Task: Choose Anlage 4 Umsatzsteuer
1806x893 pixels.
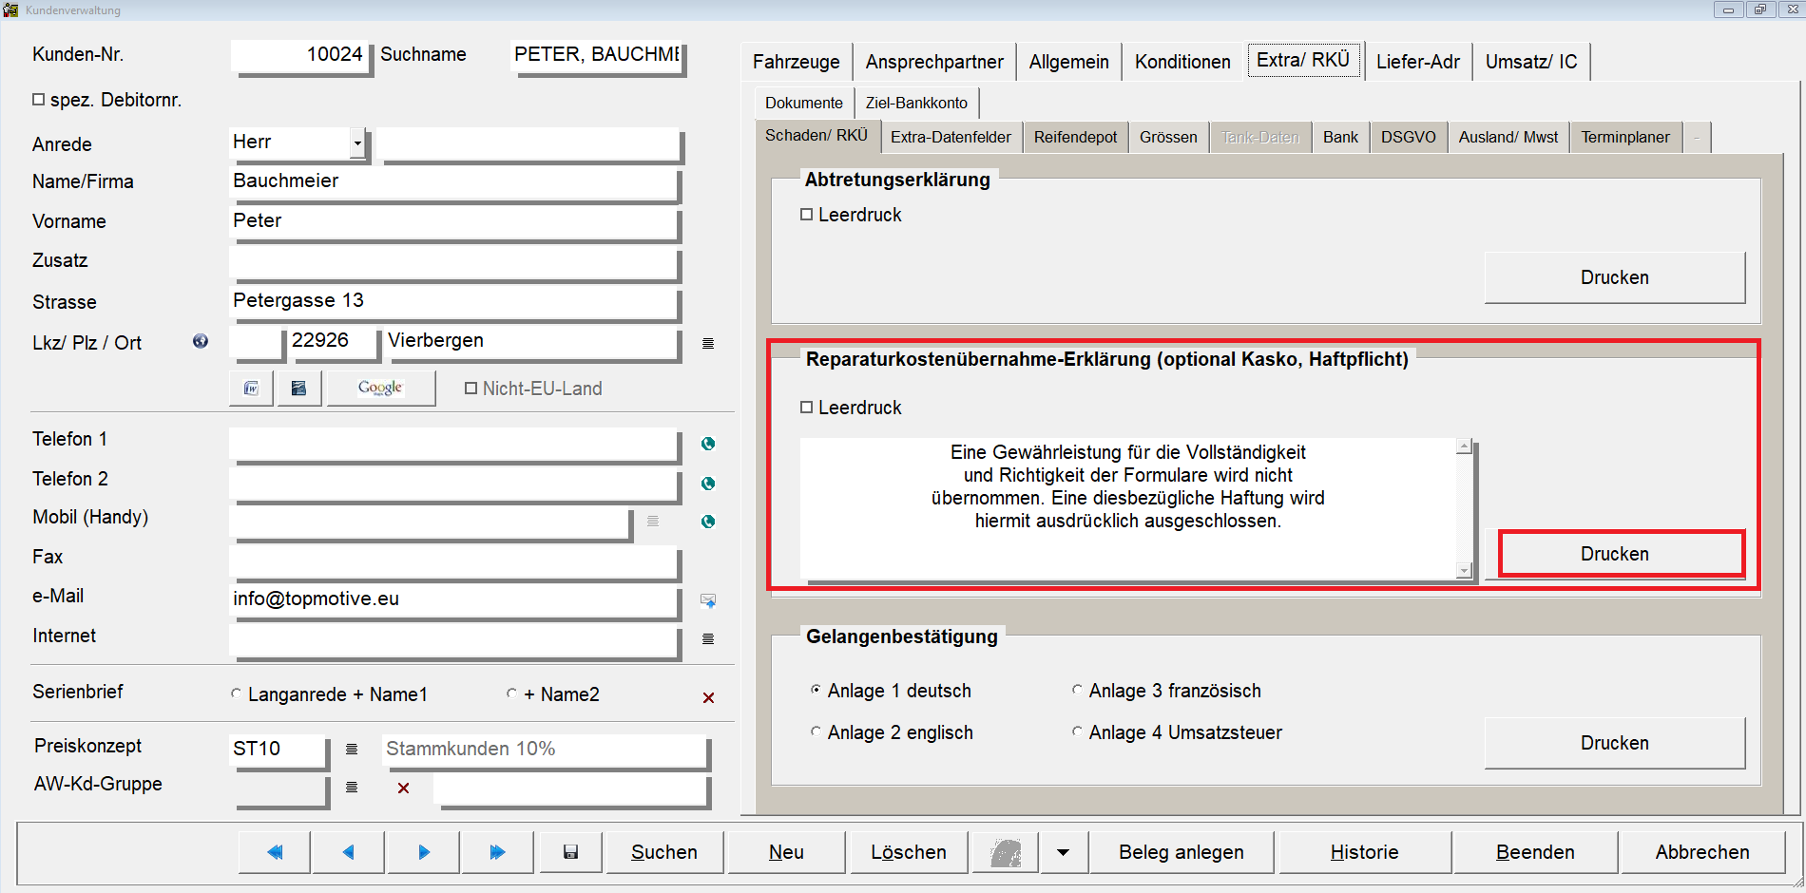Action: (x=1077, y=731)
